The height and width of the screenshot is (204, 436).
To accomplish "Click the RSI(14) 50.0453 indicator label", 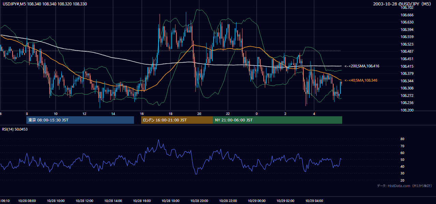I will (15, 129).
